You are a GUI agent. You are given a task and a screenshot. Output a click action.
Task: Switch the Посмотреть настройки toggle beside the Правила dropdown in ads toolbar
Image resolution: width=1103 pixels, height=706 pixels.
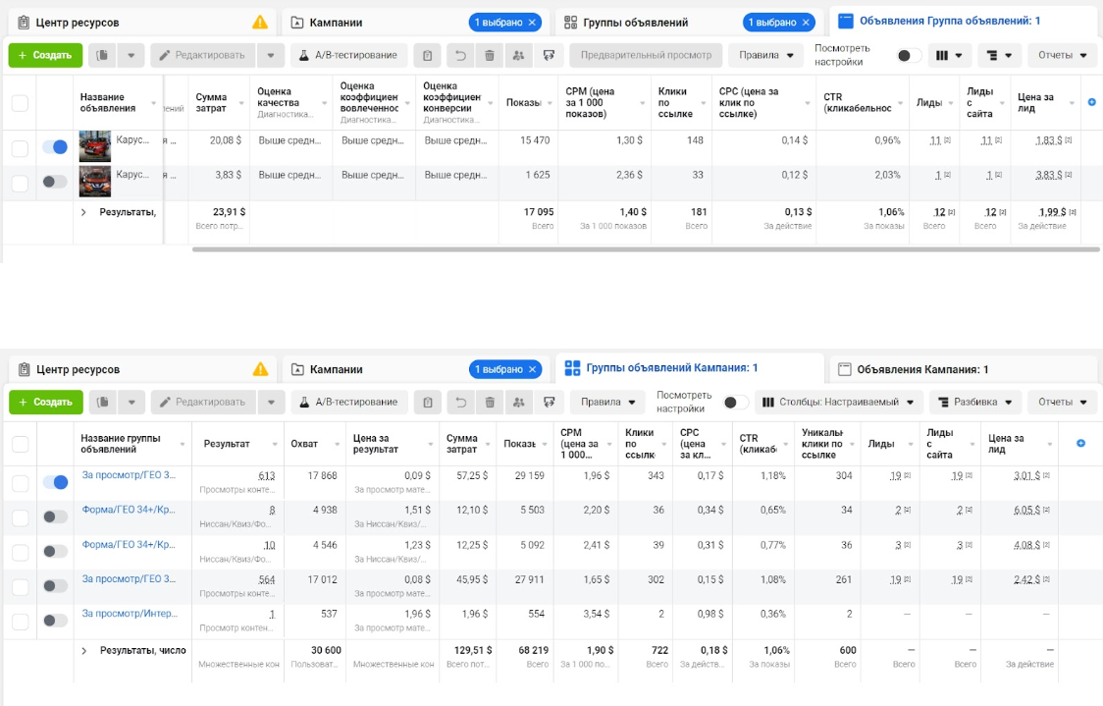pos(908,55)
